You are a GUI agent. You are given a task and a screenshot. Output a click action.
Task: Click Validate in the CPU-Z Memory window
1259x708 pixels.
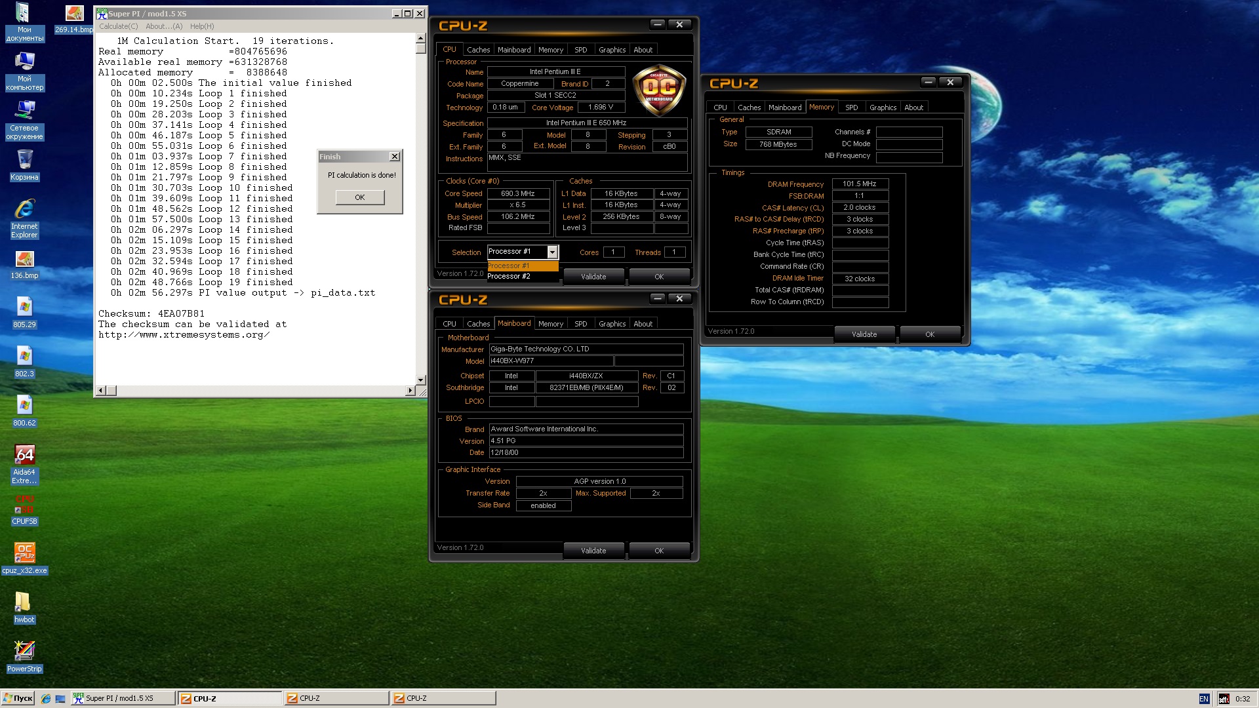coord(864,334)
